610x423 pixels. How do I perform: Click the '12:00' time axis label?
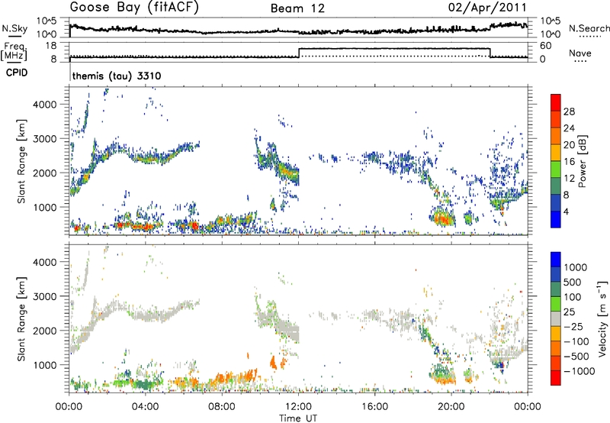coord(298,407)
